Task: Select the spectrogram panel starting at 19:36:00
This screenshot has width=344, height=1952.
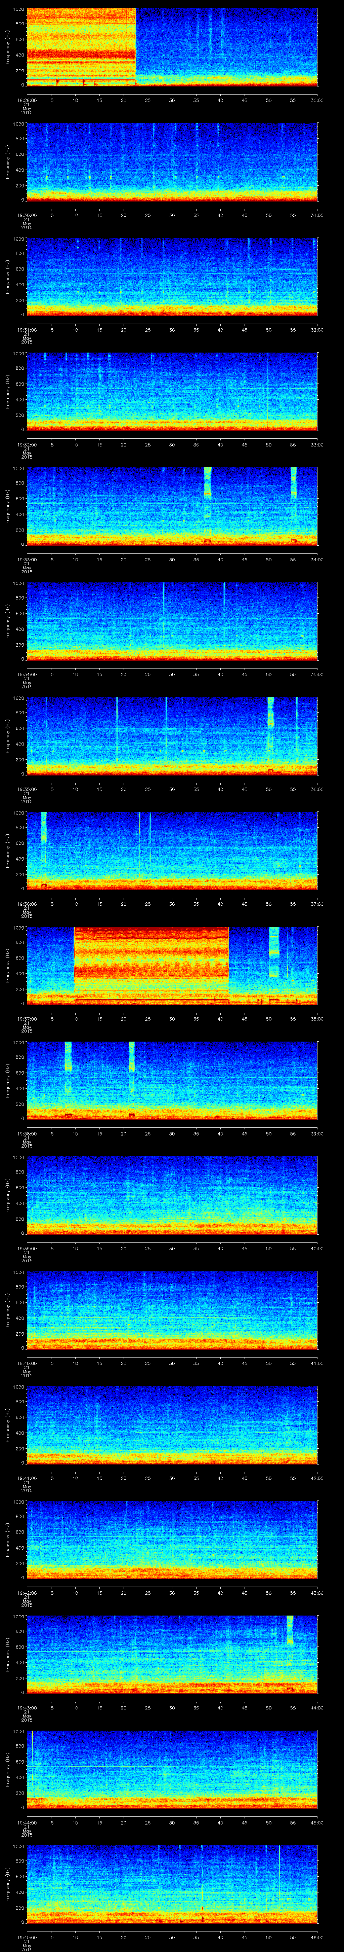Action: click(172, 850)
